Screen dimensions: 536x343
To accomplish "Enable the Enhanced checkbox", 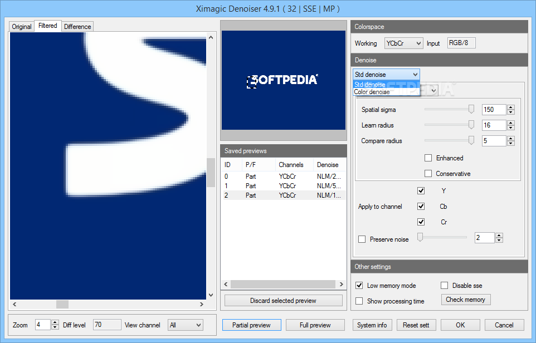I will [428, 158].
